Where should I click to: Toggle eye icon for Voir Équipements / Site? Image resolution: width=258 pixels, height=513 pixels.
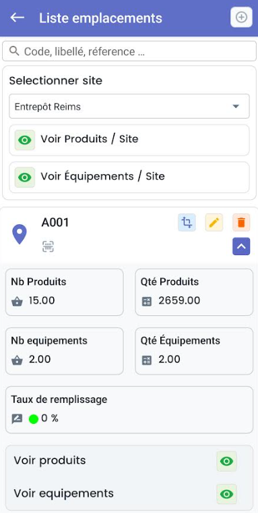pos(25,178)
